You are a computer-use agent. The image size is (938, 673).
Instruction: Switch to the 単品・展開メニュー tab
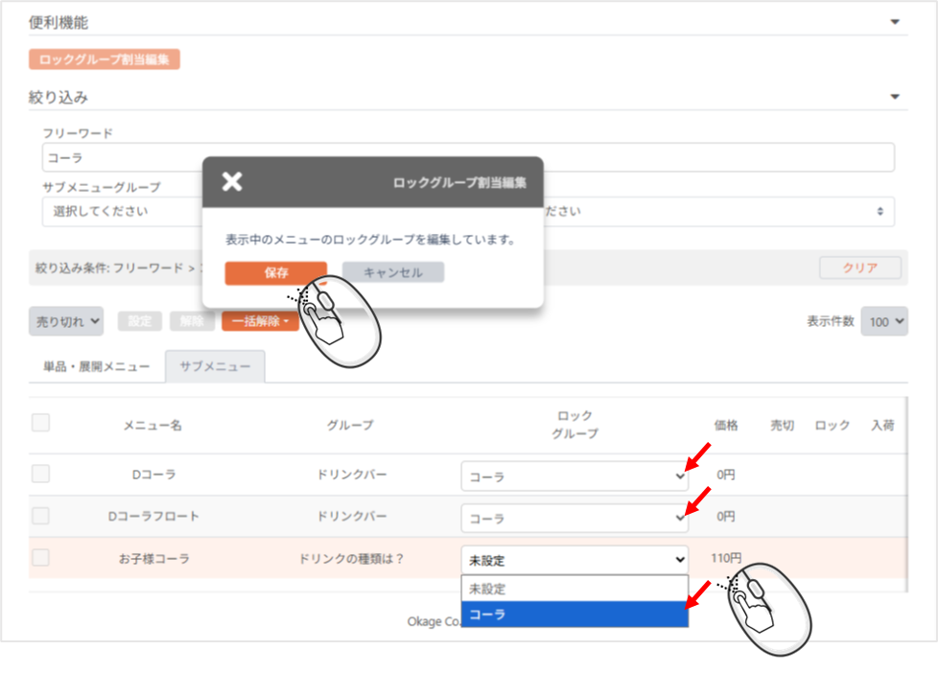(x=97, y=367)
